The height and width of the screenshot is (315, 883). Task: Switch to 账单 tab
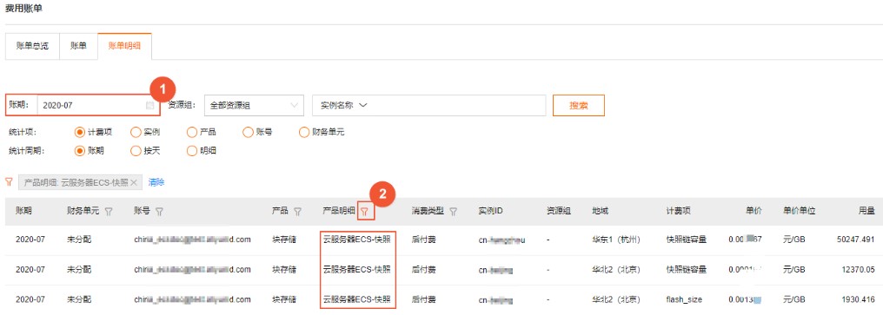78,46
